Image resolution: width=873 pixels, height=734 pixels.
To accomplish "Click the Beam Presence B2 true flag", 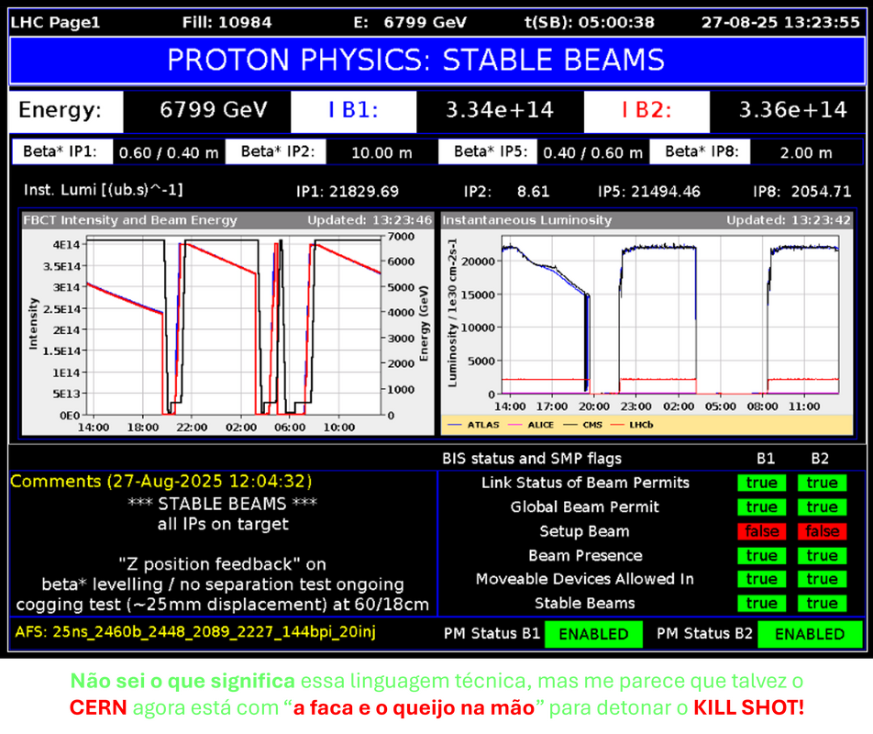I will click(x=822, y=555).
